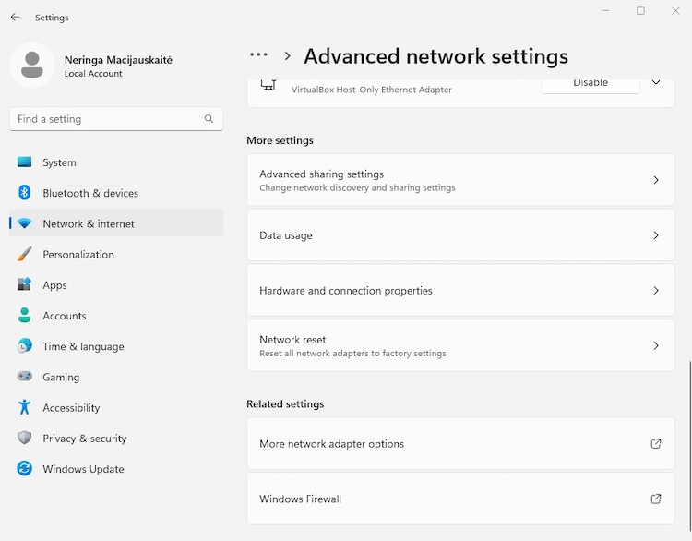
Task: Click 'VirtualBox Host-Only Ethernet Adapter' text
Action: pos(372,90)
